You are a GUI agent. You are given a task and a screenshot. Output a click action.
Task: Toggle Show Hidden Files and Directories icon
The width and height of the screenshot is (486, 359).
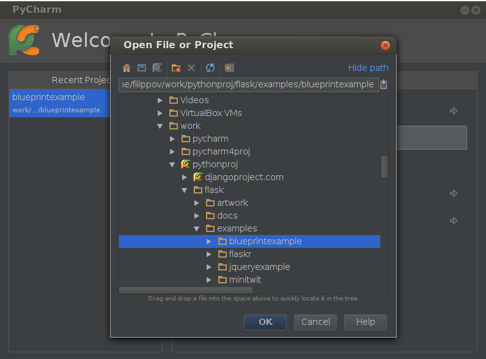pyautogui.click(x=229, y=68)
